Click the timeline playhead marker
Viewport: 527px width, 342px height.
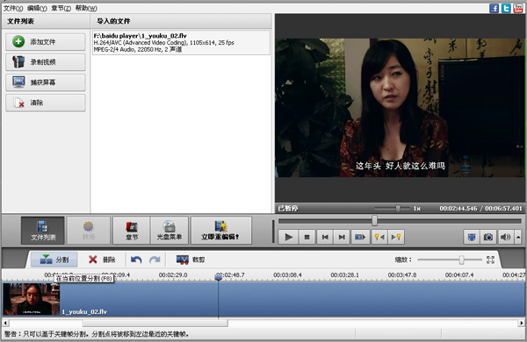pos(219,277)
